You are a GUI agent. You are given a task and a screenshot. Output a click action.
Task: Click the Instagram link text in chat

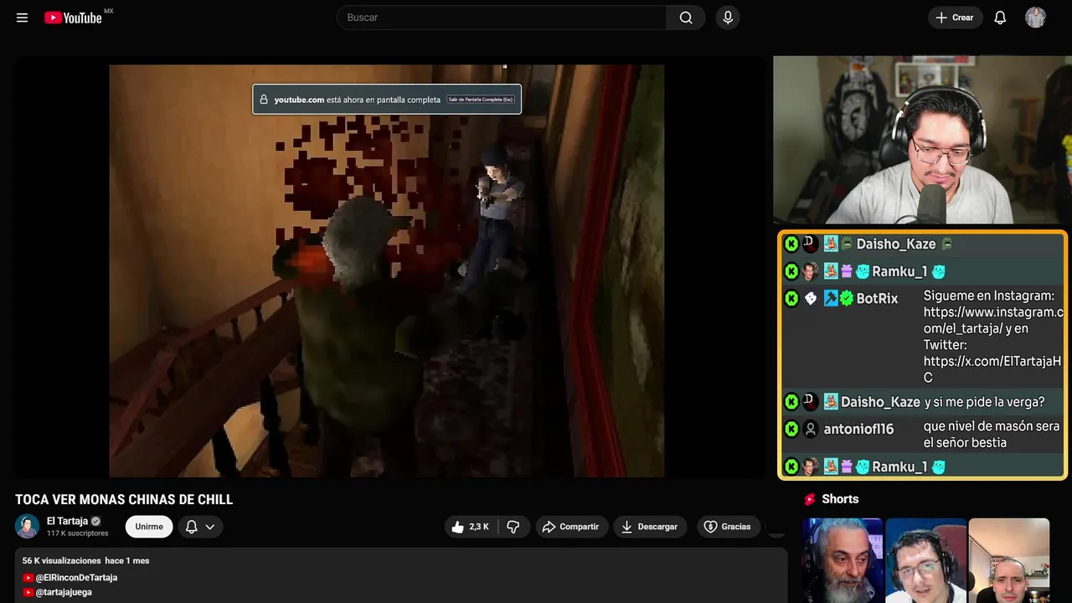click(x=993, y=320)
